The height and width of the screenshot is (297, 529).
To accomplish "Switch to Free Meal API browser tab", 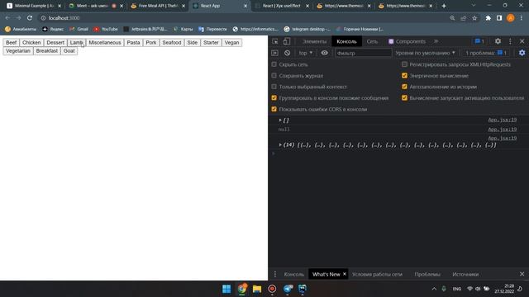I will [x=158, y=6].
